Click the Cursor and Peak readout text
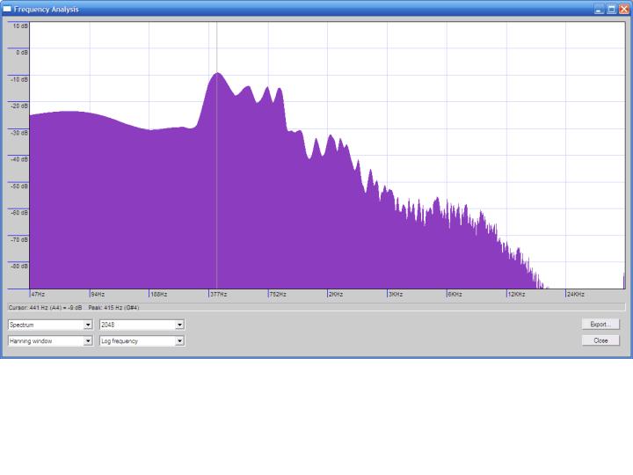Image resolution: width=633 pixels, height=475 pixels. point(73,308)
